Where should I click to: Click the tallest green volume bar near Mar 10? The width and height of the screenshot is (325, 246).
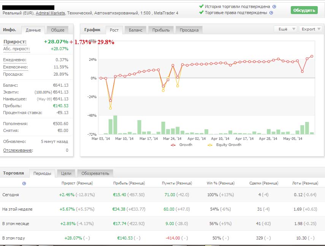pyautogui.click(x=115, y=125)
